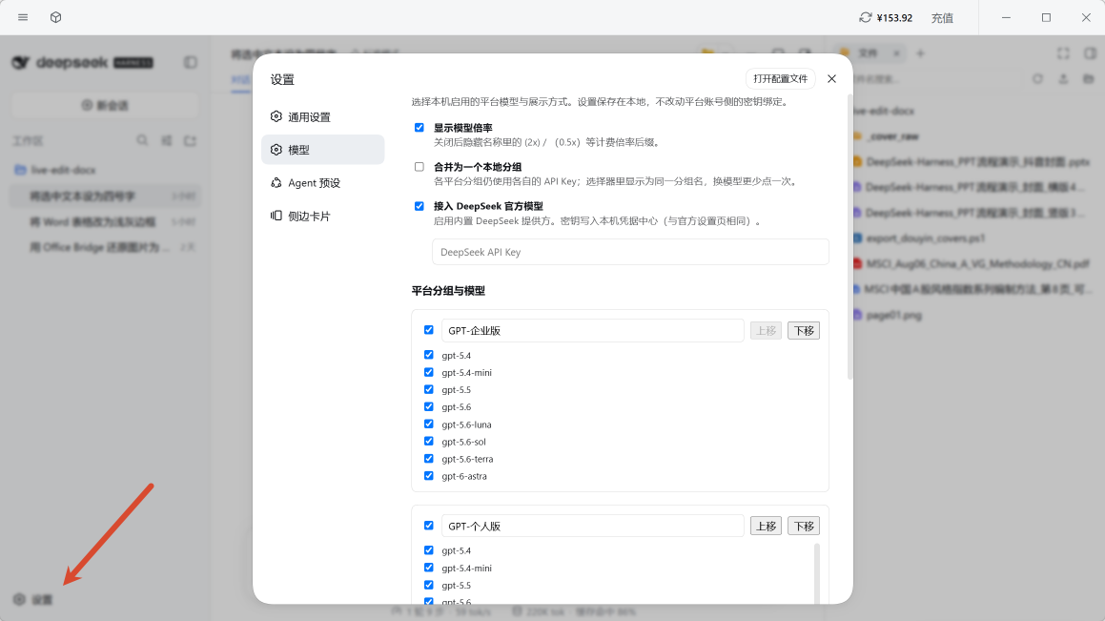1105x621 pixels.
Task: Uncheck the GPT-企业版 group checkbox
Action: (428, 330)
